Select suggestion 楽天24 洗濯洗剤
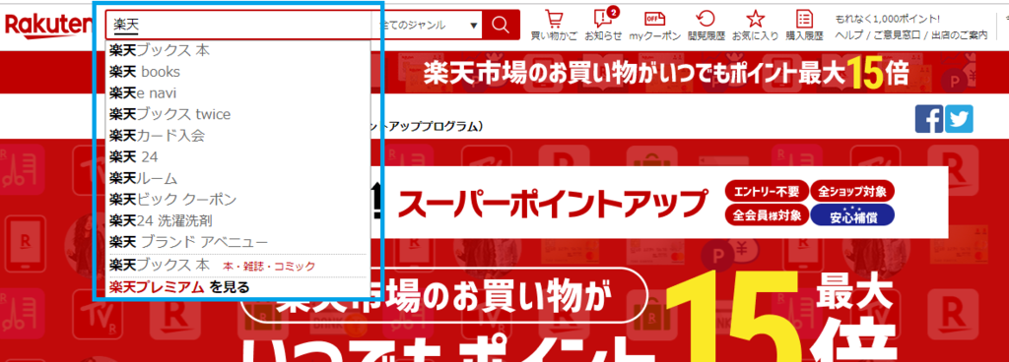 [238, 220]
